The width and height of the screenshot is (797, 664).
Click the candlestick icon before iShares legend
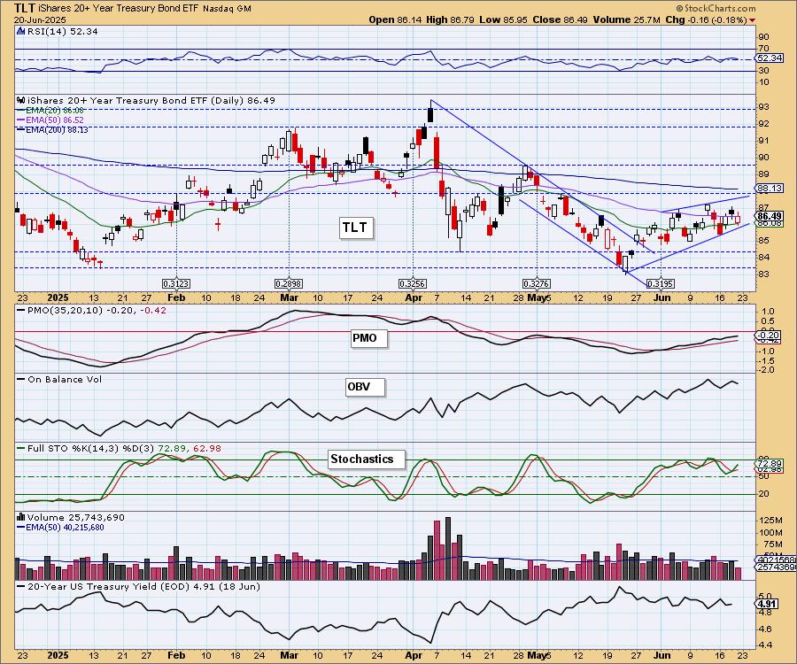[x=21, y=100]
